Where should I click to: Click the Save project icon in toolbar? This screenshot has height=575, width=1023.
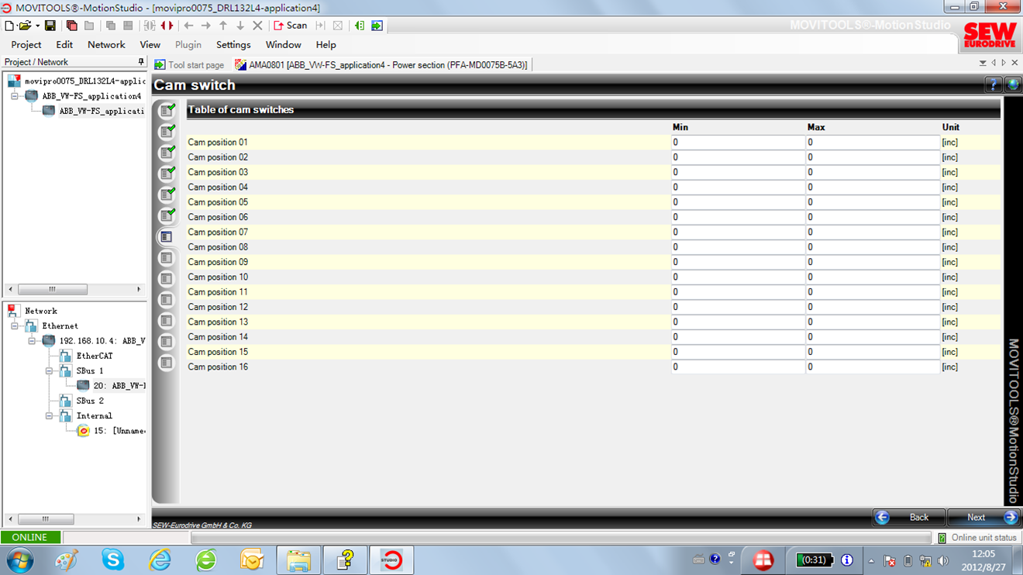point(50,26)
